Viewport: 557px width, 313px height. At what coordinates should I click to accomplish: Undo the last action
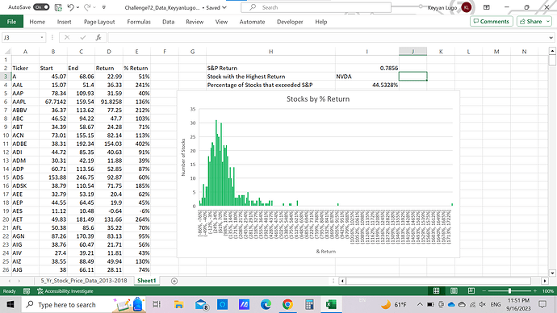pyautogui.click(x=70, y=7)
